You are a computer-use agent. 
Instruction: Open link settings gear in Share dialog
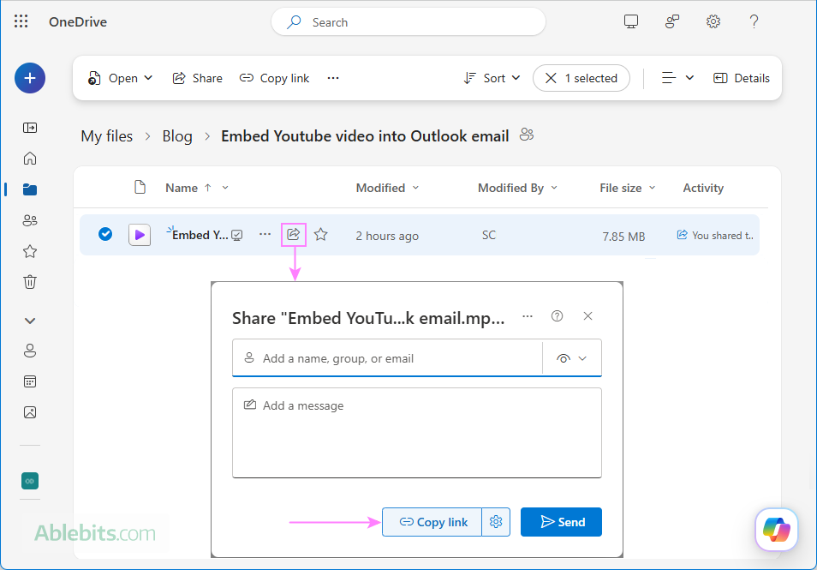(496, 522)
